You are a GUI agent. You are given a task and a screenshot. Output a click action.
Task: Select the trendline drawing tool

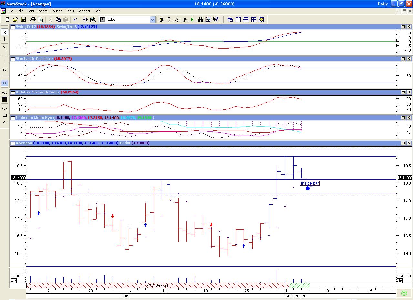[x=5, y=48]
